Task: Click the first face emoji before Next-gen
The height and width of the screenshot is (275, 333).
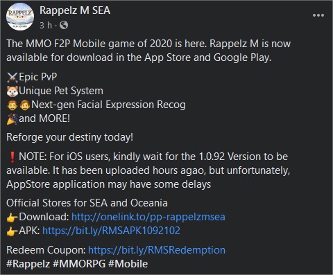Action: click(12, 105)
